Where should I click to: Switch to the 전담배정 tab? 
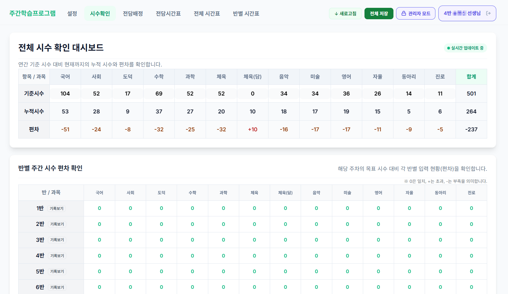[x=133, y=13]
